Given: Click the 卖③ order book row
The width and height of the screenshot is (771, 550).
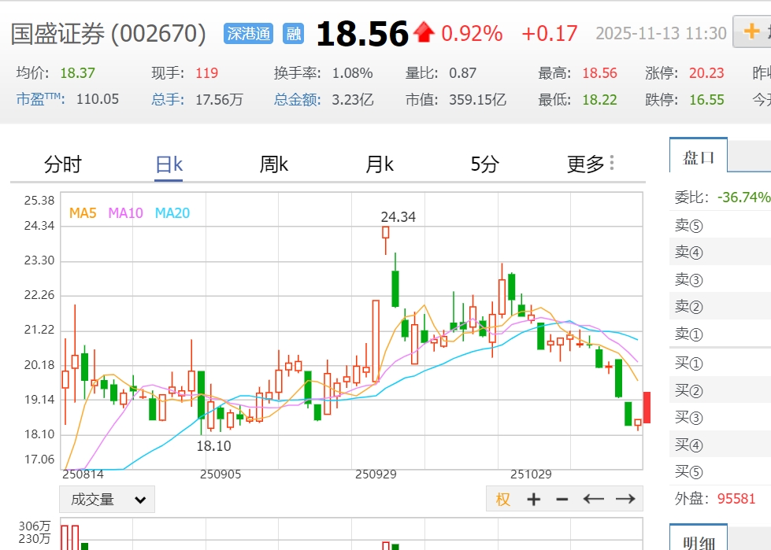Looking at the screenshot, I should pos(721,279).
